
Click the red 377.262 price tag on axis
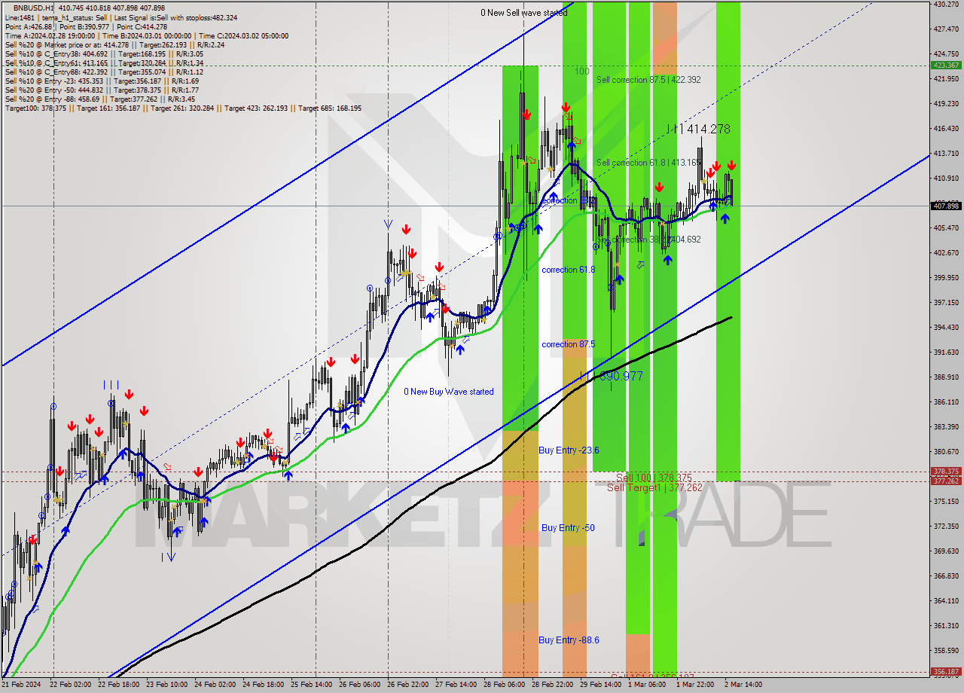[x=946, y=481]
